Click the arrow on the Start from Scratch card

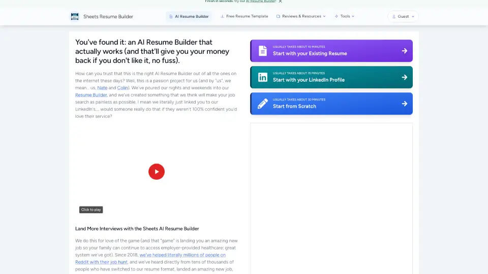coord(404,104)
